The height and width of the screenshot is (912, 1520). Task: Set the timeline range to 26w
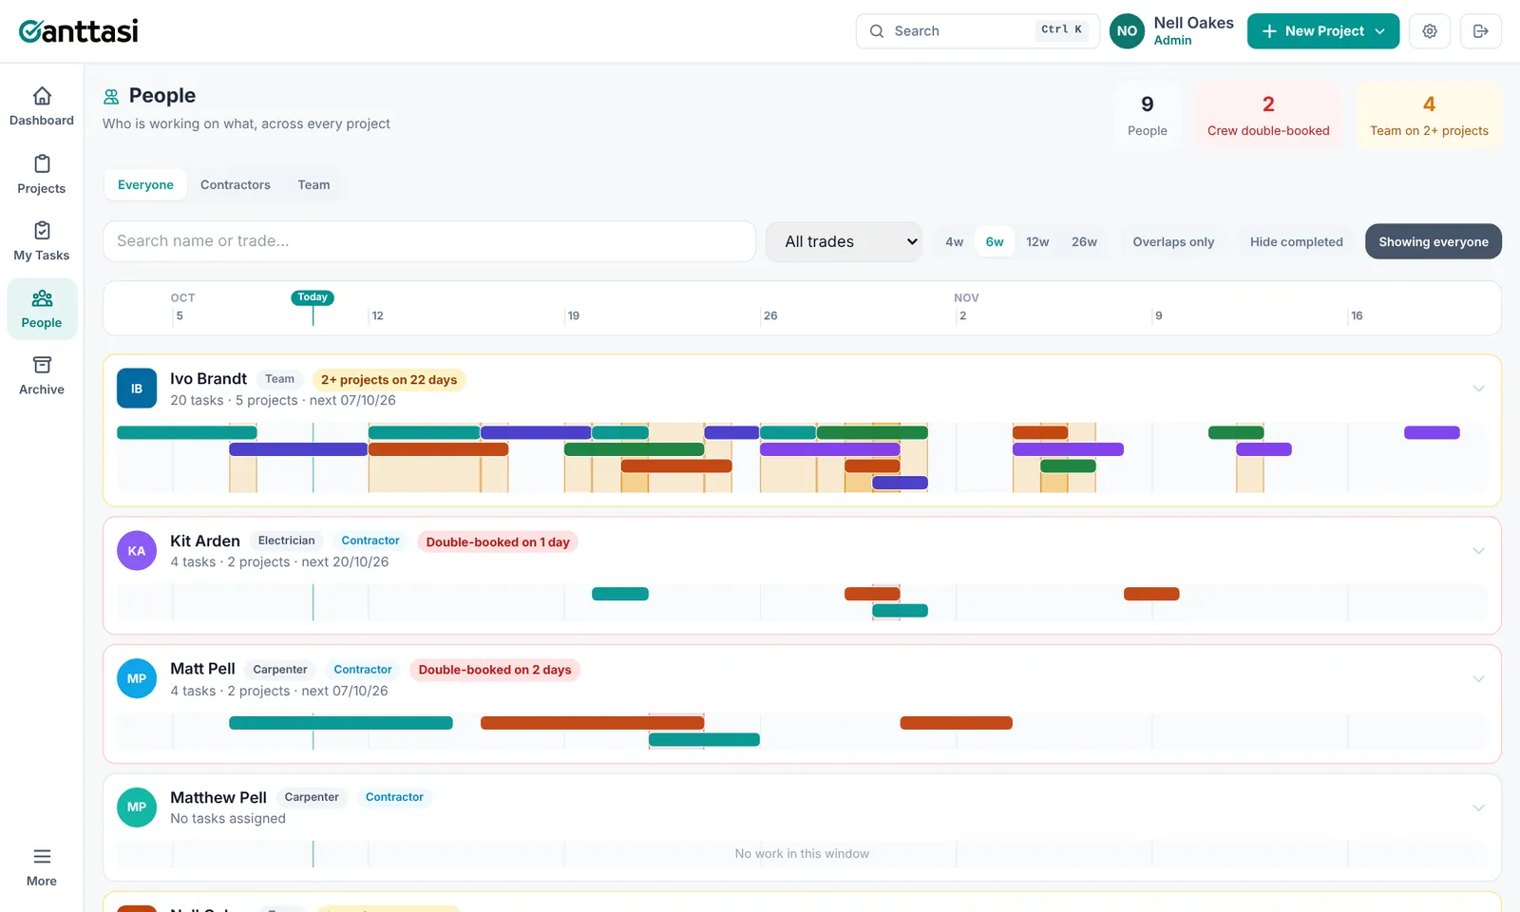pyautogui.click(x=1084, y=242)
